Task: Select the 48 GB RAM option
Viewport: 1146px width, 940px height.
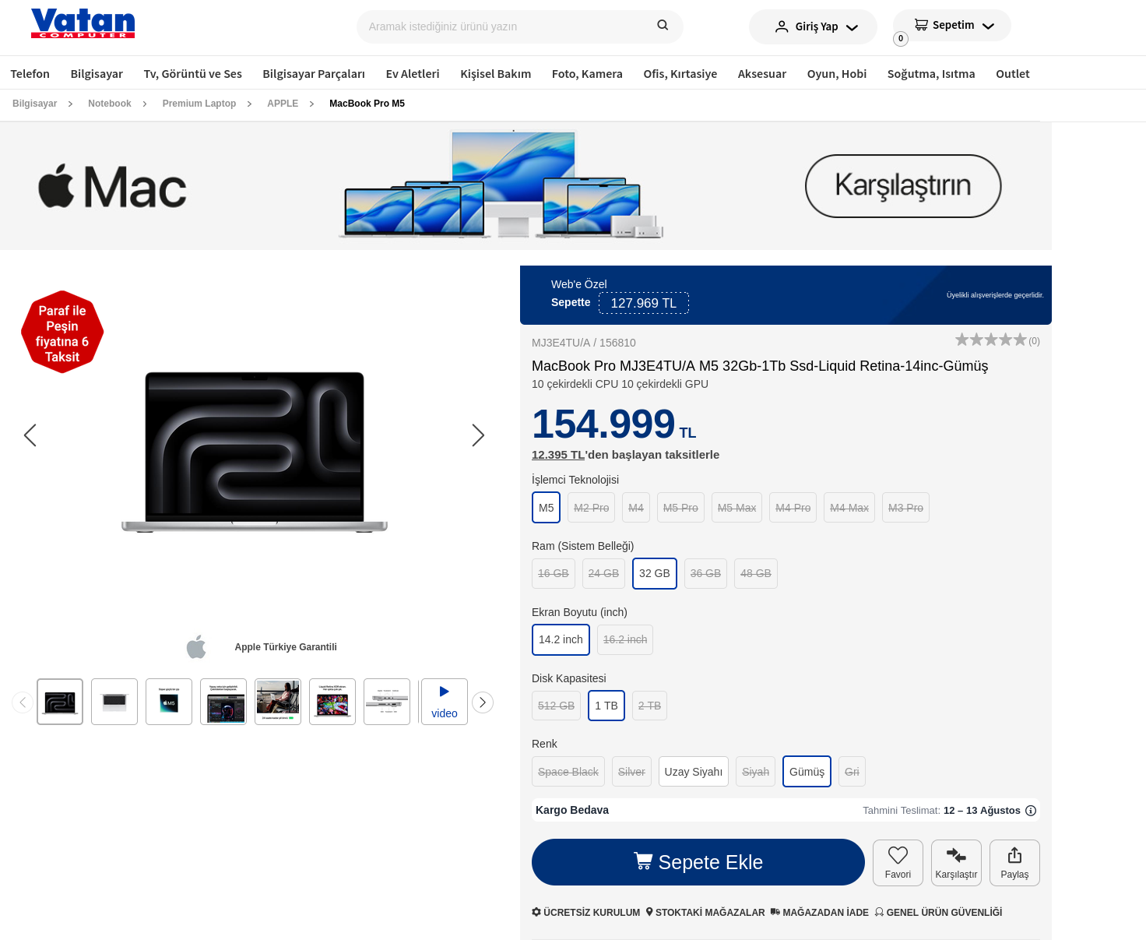Action: [x=756, y=574]
